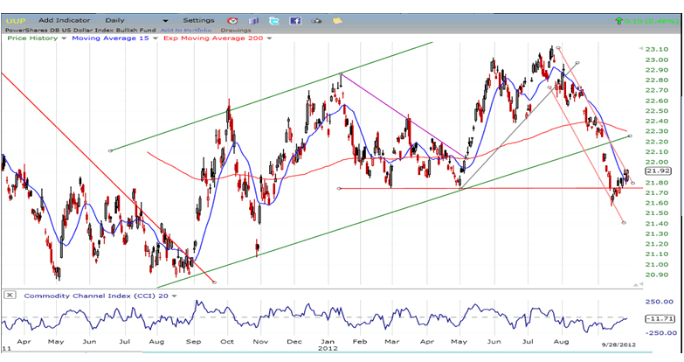684x362 pixels.
Task: Click the red alarm clock alert icon
Action: coord(232,19)
